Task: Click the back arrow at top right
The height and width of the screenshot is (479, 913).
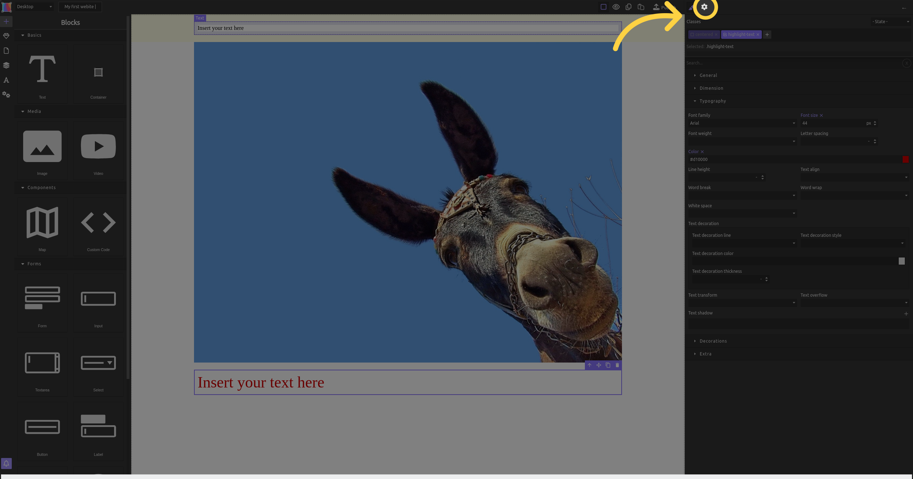Action: [x=904, y=8]
